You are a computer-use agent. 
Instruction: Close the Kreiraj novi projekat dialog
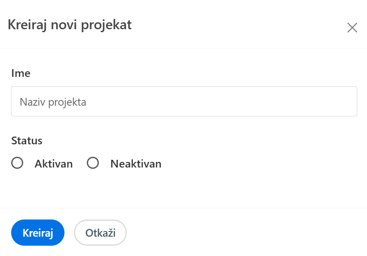point(352,28)
